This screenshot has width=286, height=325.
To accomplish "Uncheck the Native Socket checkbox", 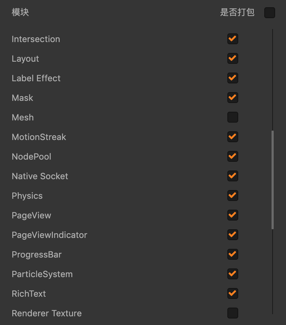I will (232, 176).
